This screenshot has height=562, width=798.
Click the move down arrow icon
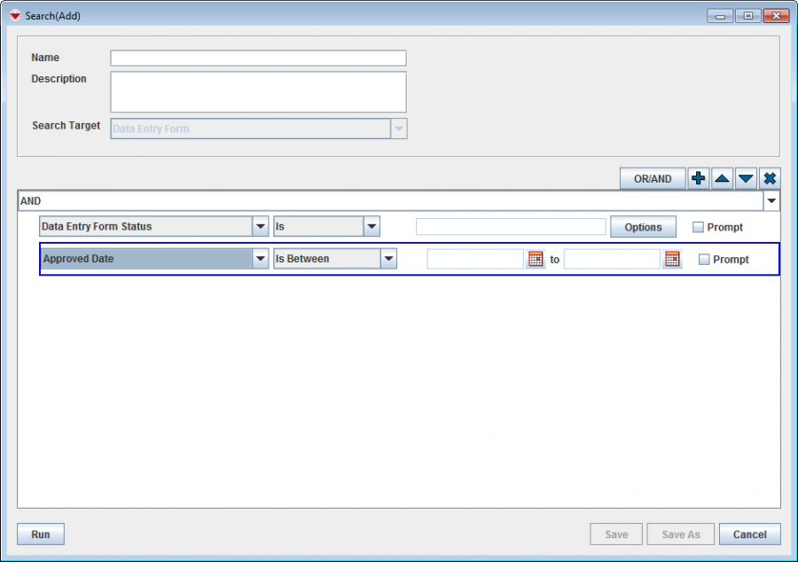click(x=747, y=179)
